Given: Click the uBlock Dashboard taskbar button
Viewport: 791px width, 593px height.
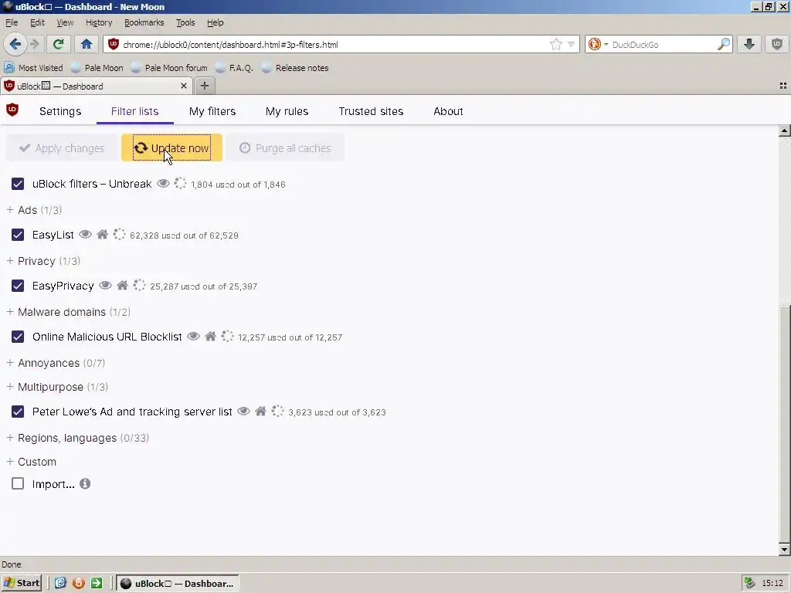Looking at the screenshot, I should [178, 584].
